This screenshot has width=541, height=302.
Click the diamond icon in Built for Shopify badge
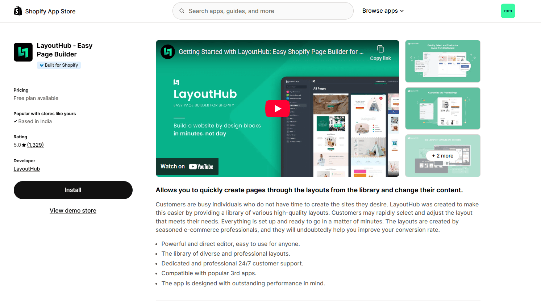(42, 65)
